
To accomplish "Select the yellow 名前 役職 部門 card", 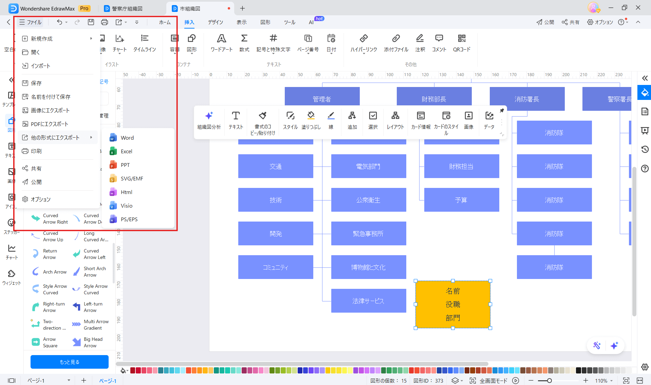I will coord(453,304).
